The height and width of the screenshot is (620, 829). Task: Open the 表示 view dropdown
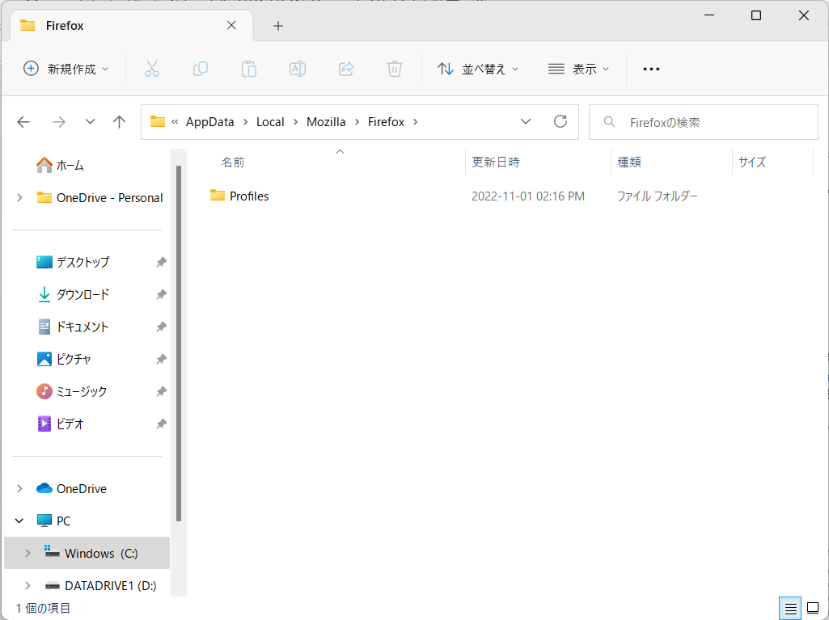[578, 69]
